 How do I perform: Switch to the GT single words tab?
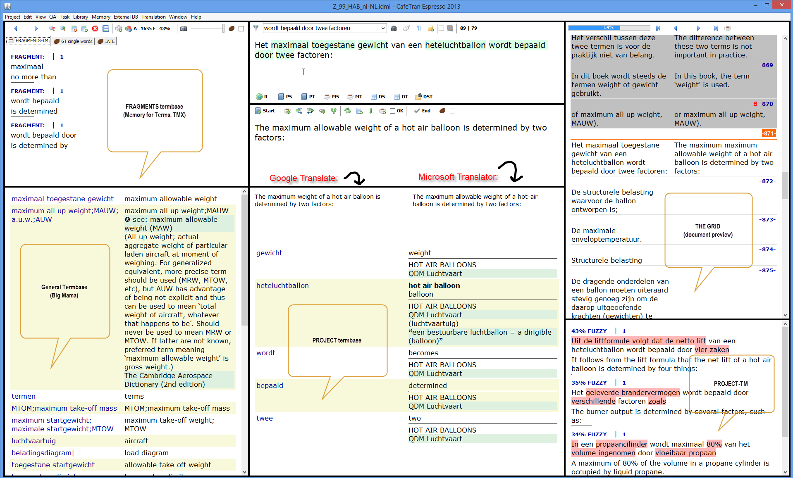(x=73, y=41)
